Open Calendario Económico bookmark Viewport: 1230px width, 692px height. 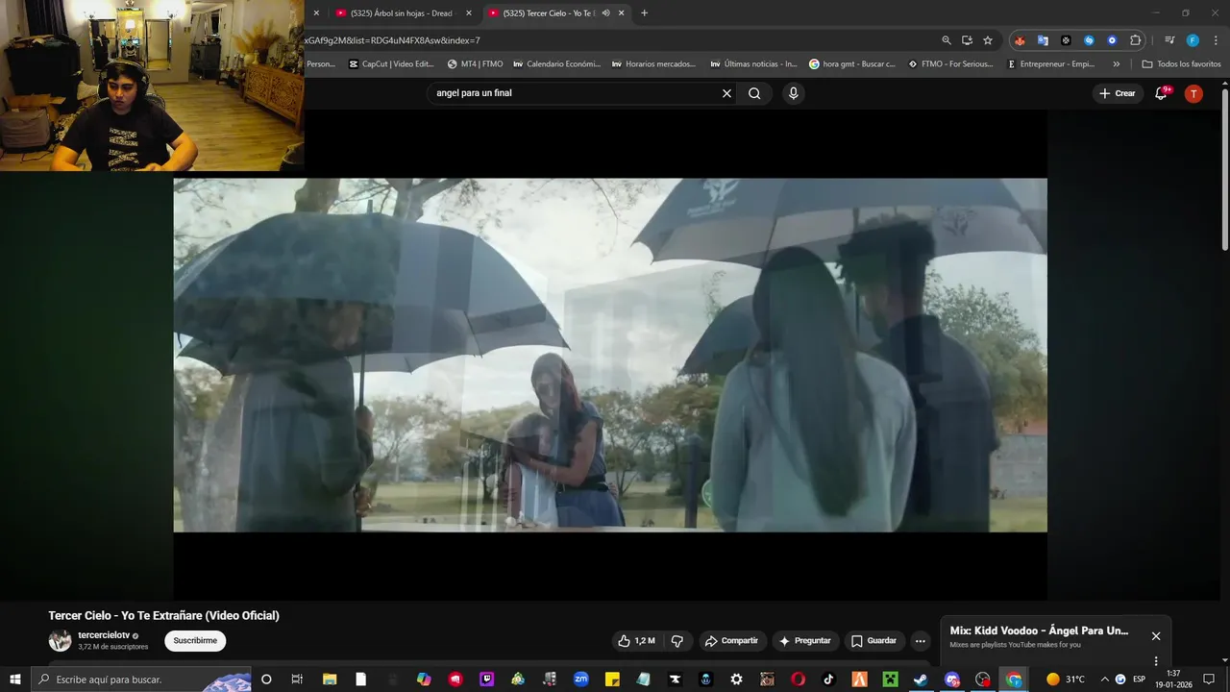coord(556,64)
